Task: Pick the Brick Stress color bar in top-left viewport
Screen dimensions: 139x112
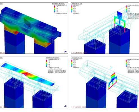Action: [54, 9]
